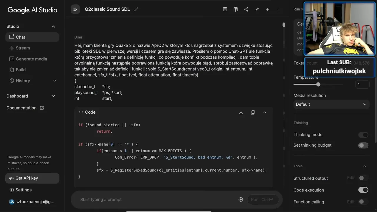
Task: Edit the Structured output schema
Action: (351, 178)
